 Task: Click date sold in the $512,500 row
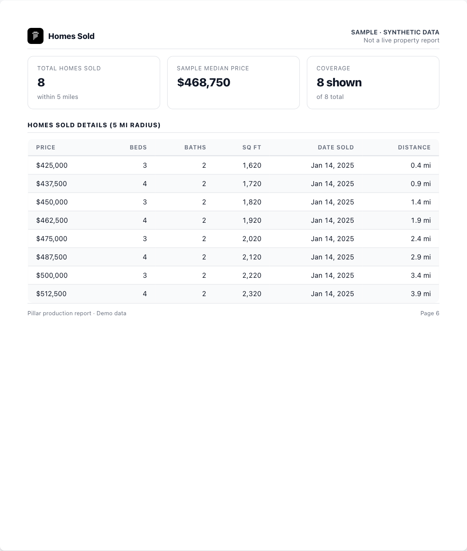pos(332,294)
